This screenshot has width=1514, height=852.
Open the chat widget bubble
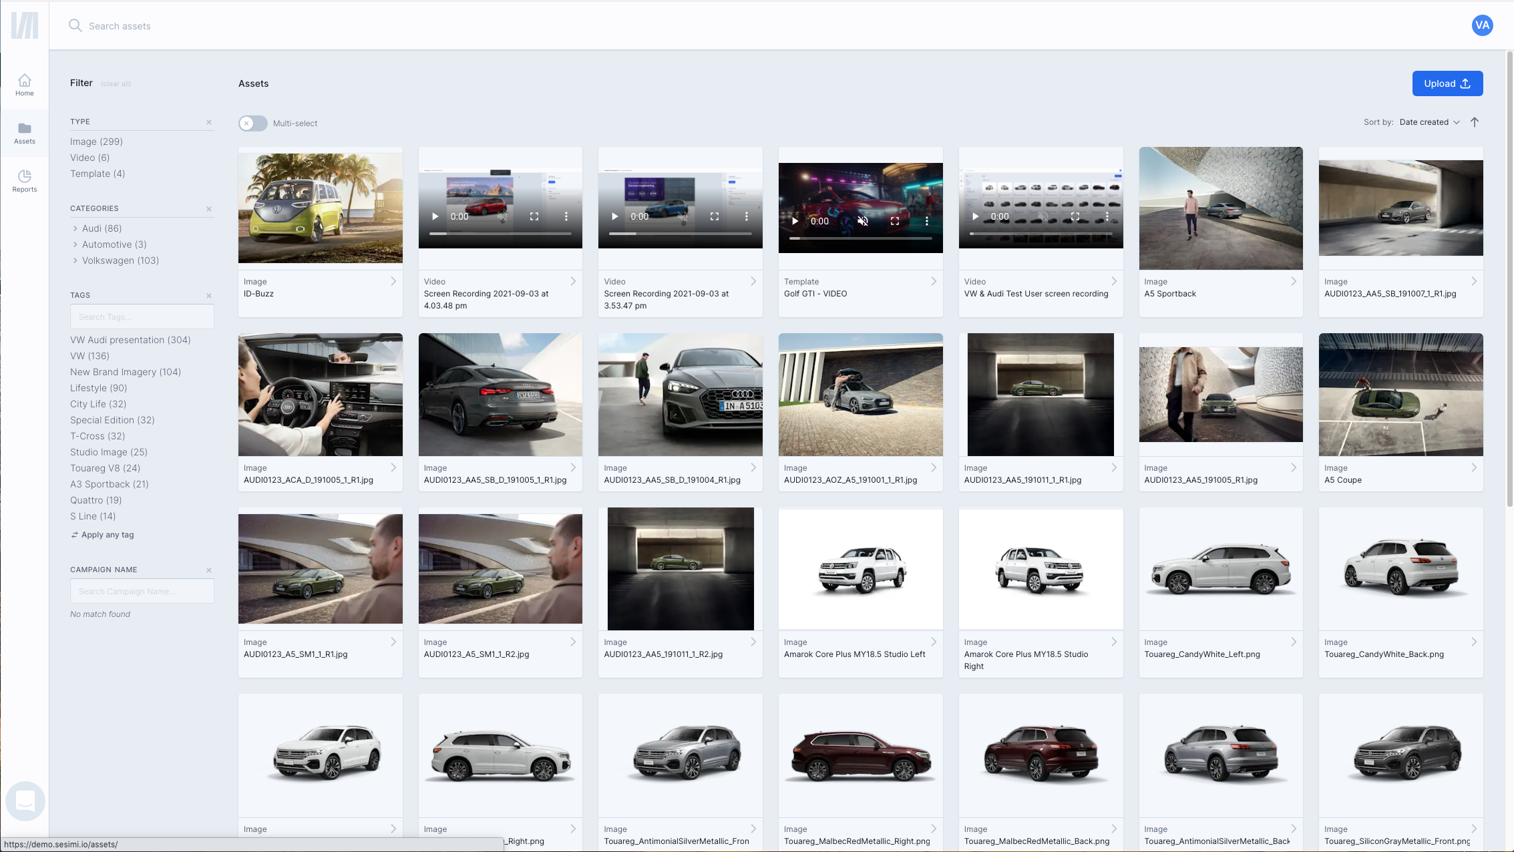tap(25, 801)
